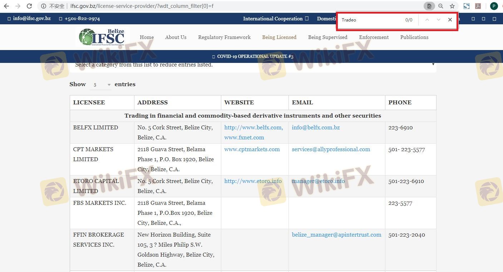Open the http://www.belfx.com link
503x272 pixels.
tap(253, 128)
